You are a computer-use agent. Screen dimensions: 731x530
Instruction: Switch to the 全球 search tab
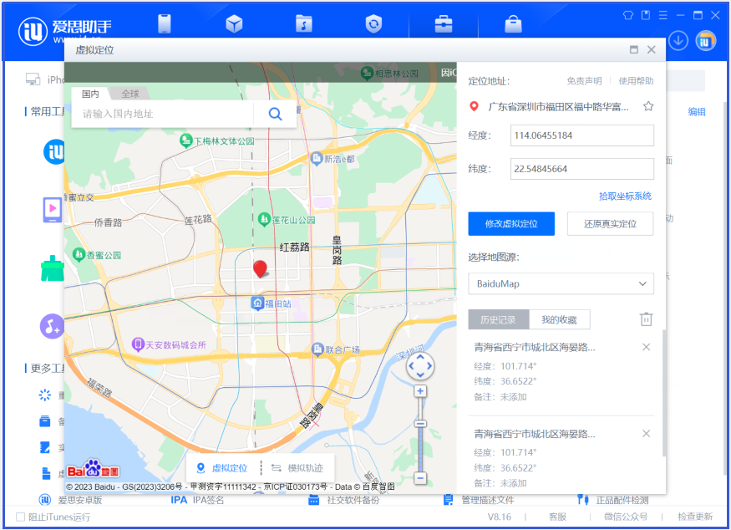point(130,94)
